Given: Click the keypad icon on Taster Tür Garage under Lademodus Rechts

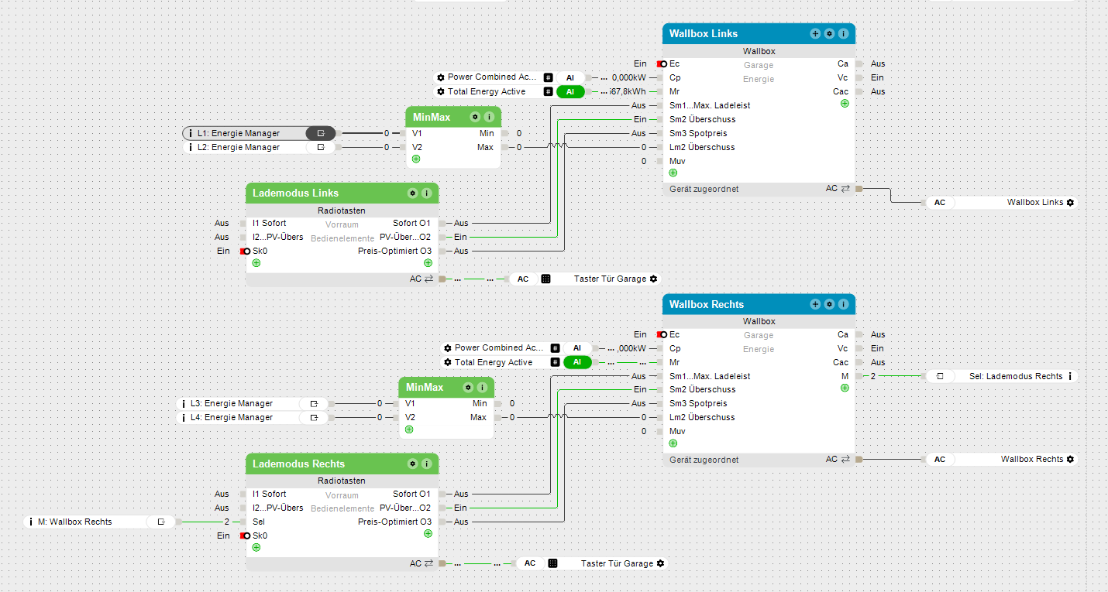Looking at the screenshot, I should [x=552, y=563].
